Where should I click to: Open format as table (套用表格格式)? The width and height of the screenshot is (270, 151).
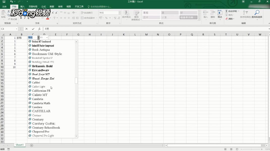click(x=136, y=15)
